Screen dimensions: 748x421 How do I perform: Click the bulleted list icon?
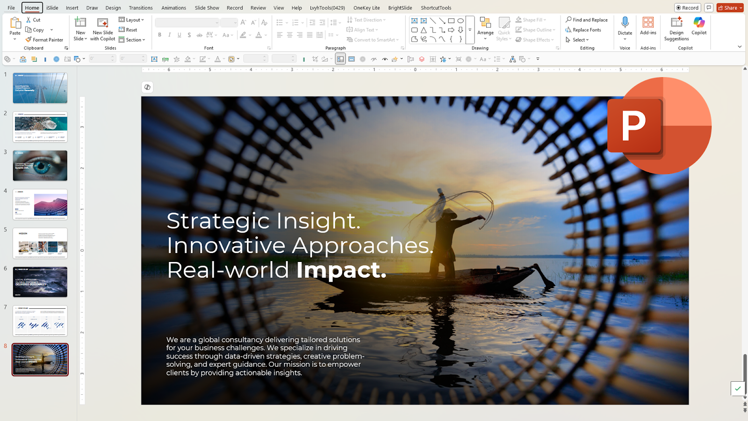pyautogui.click(x=280, y=22)
